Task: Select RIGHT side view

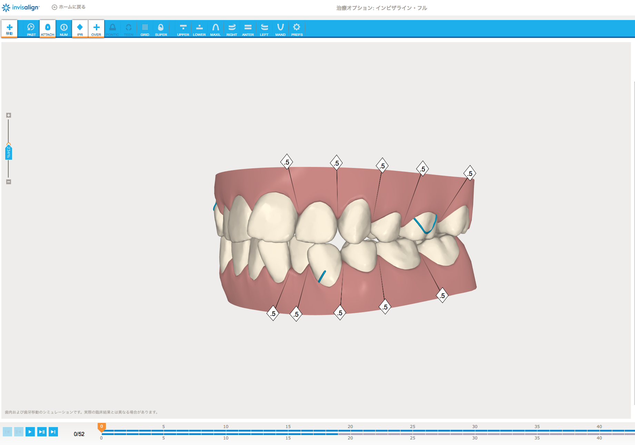Action: pyautogui.click(x=232, y=29)
